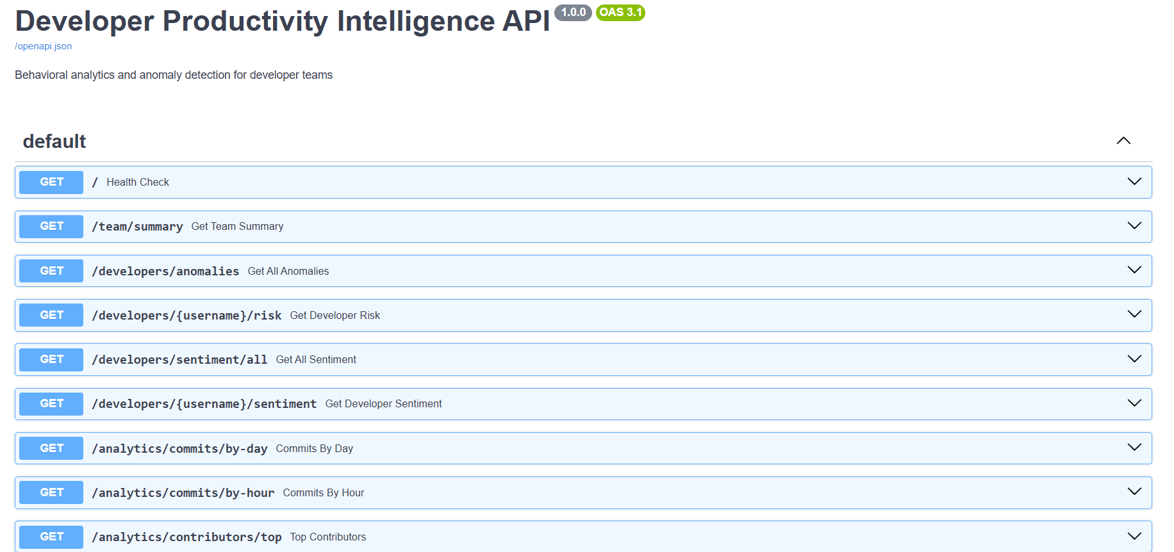Click the Health Check description text
Viewport: 1174px width, 552px height.
click(138, 182)
